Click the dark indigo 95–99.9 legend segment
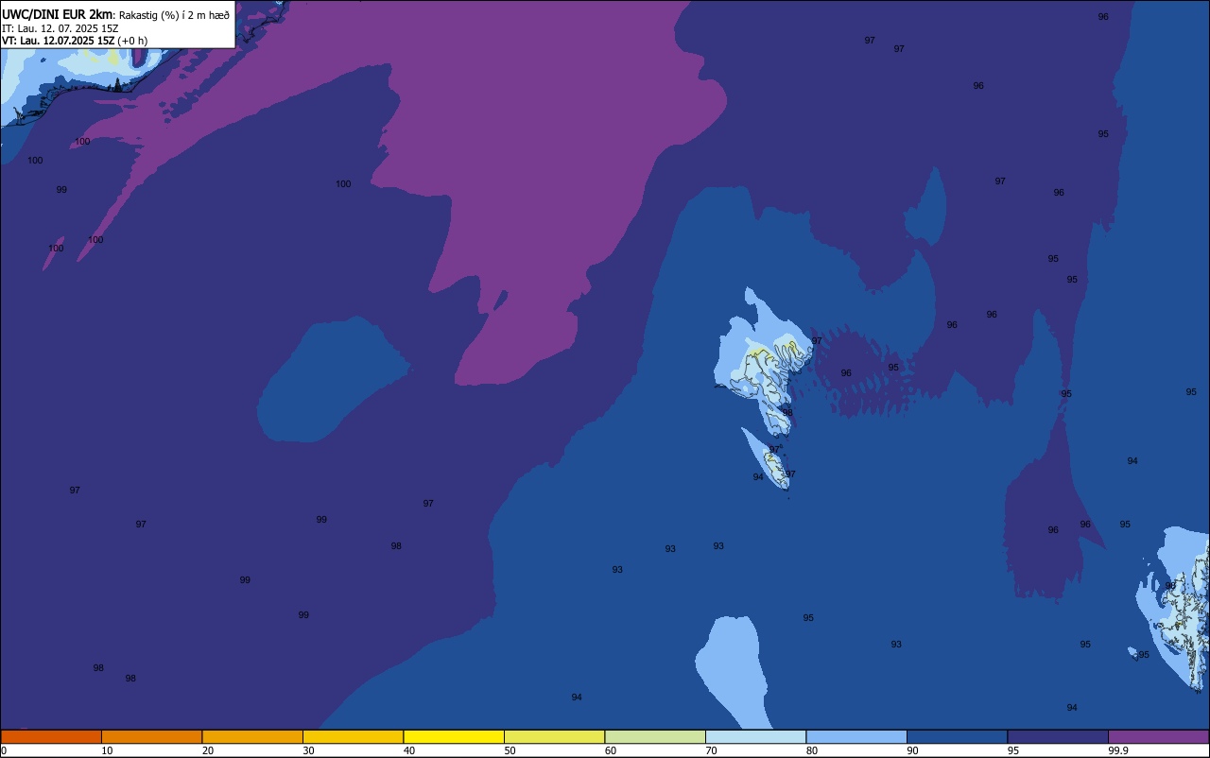The width and height of the screenshot is (1210, 758). [1058, 736]
